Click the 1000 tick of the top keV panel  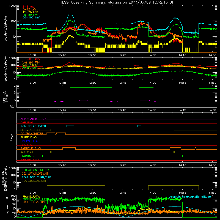[x=12, y=6]
